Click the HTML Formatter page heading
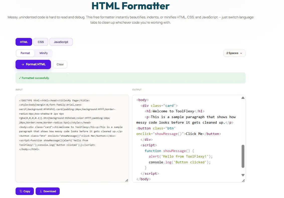The image size is (284, 198). tap(131, 6)
